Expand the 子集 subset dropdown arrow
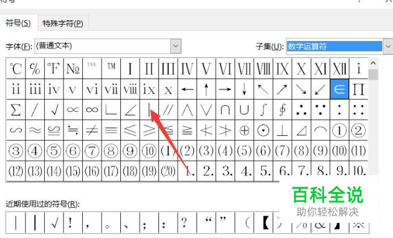Viewport: 393px width, 238px height. coord(388,47)
